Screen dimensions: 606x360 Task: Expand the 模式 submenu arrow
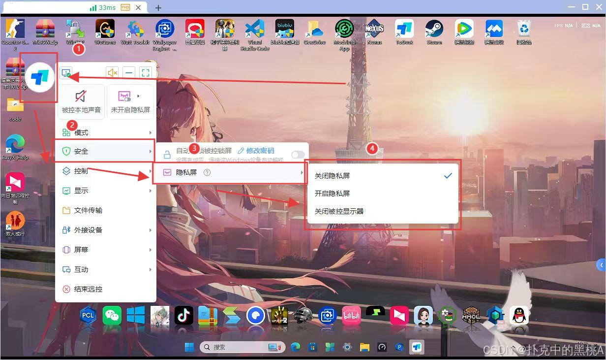(151, 132)
